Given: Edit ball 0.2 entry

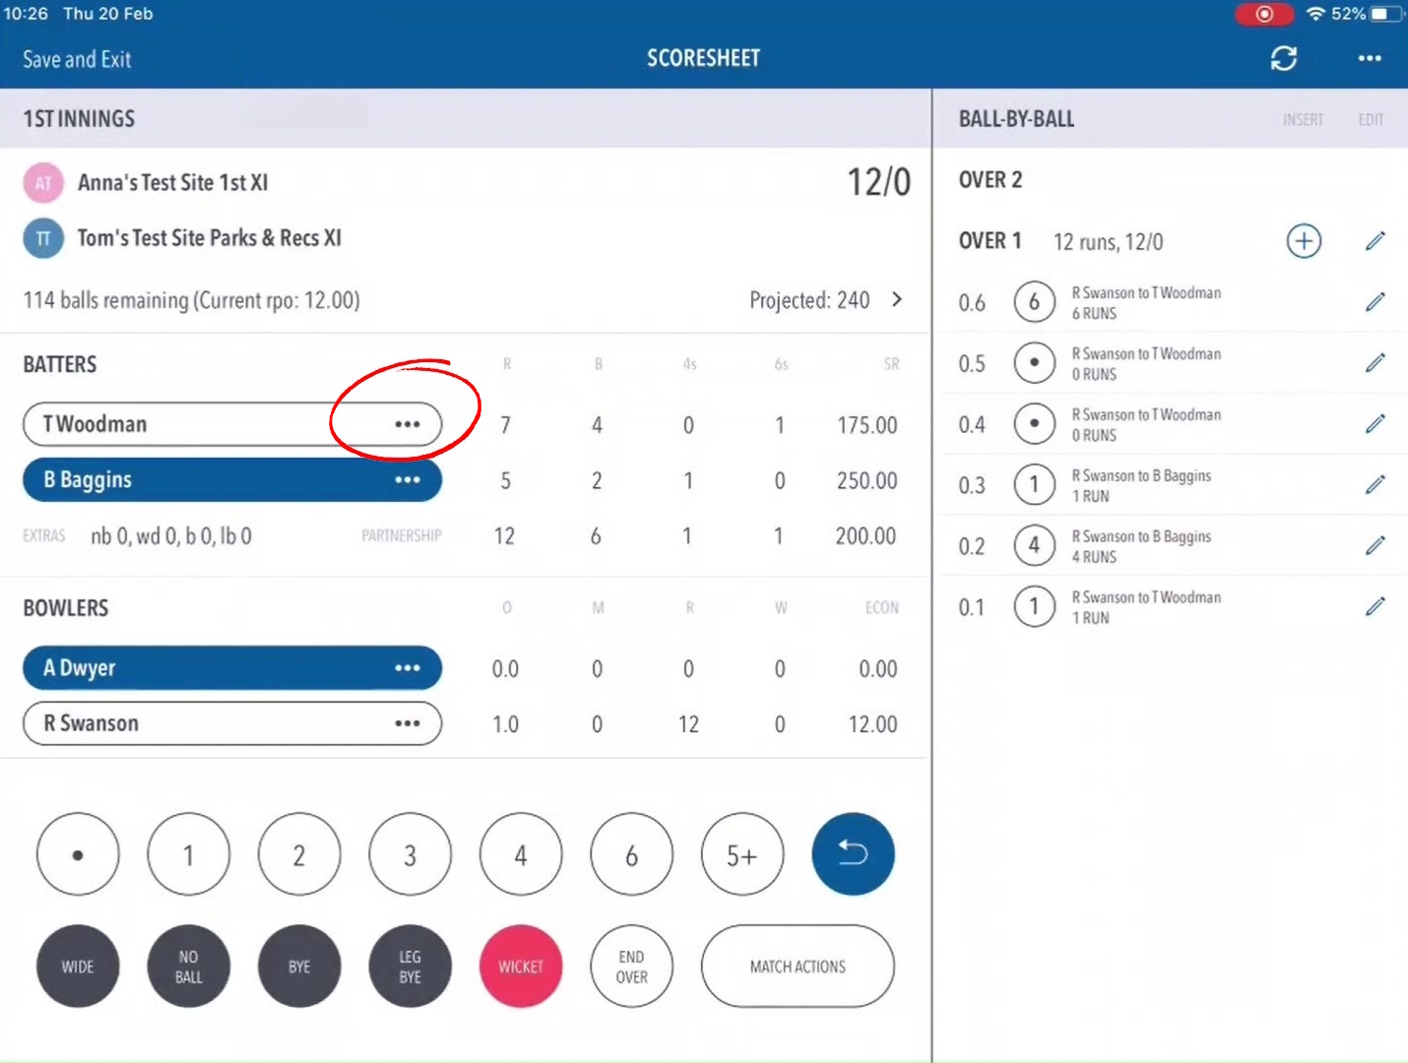Looking at the screenshot, I should (x=1376, y=546).
